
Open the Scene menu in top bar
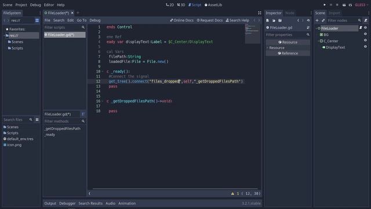[8, 5]
